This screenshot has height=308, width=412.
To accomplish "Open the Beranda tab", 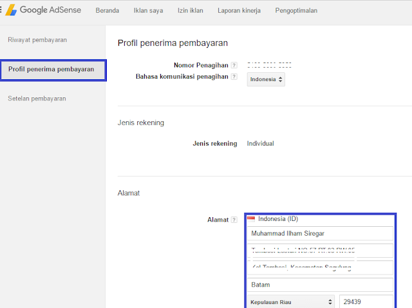I will [x=108, y=10].
